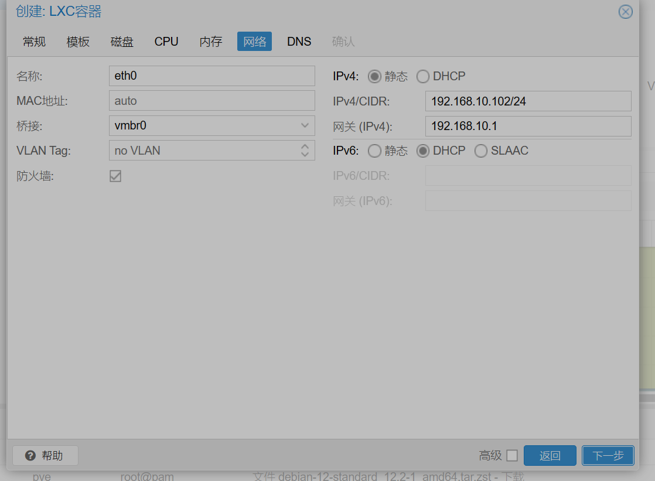Choose SLAAC for IPv6
Image resolution: width=655 pixels, height=481 pixels.
tap(481, 151)
